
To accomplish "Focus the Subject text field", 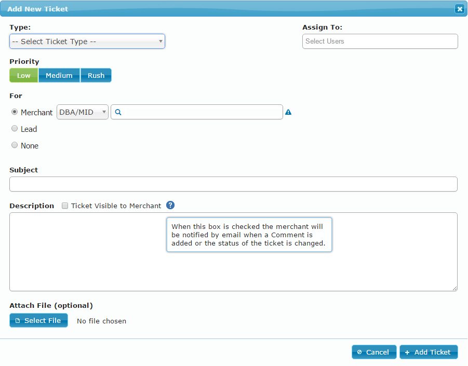I will 233,184.
